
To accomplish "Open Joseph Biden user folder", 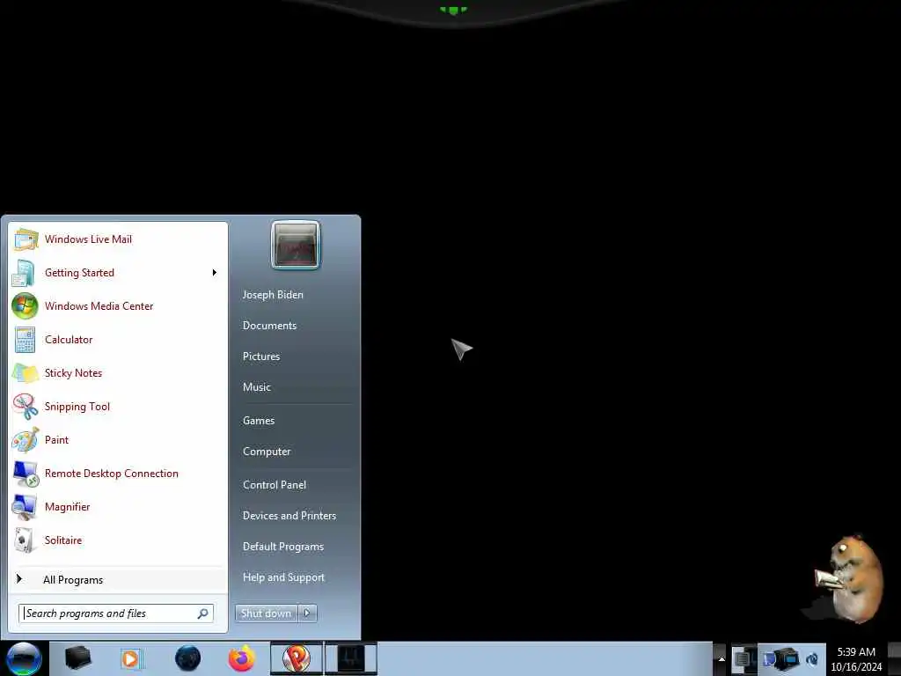I will click(273, 295).
